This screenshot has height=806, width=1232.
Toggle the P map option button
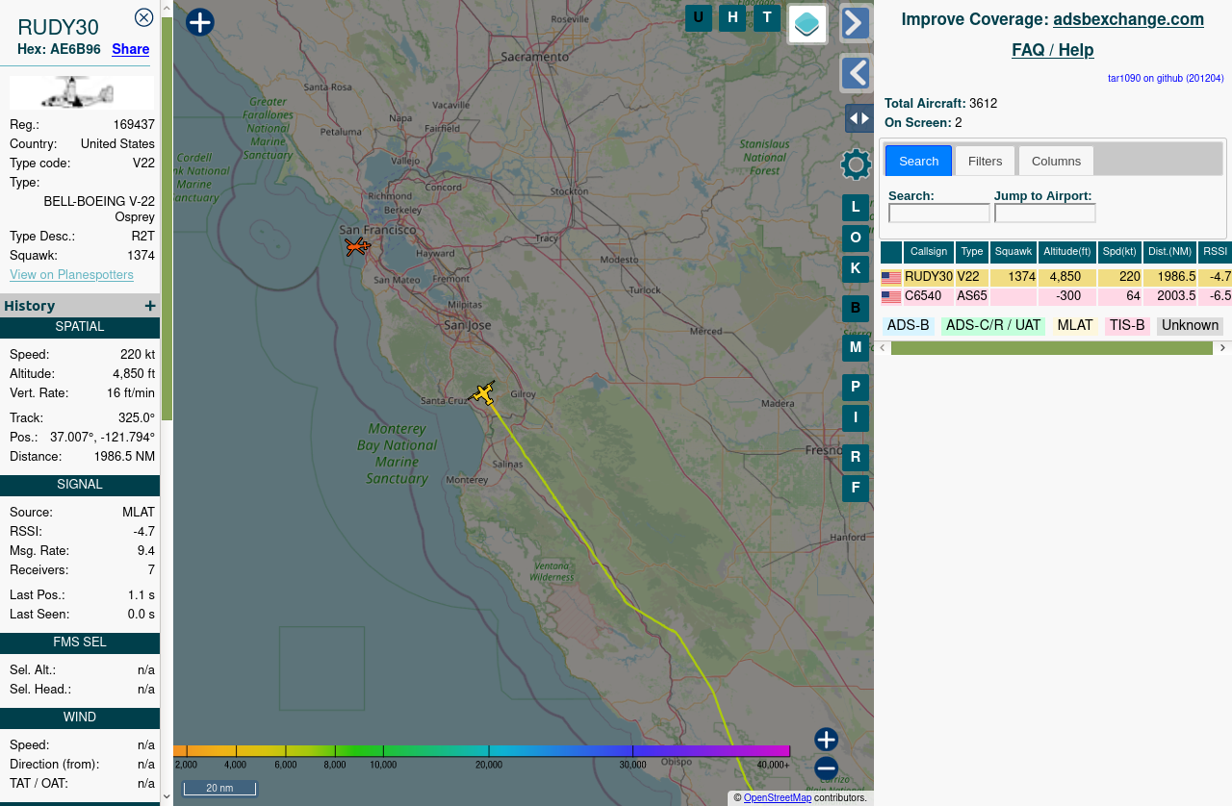tap(856, 388)
